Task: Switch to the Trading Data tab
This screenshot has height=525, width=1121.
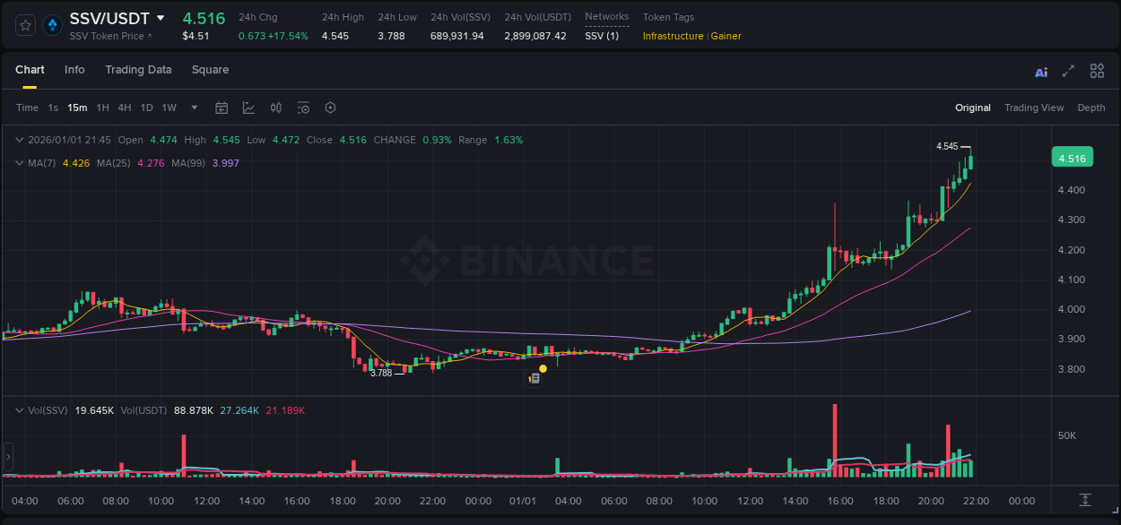Action: pyautogui.click(x=138, y=70)
